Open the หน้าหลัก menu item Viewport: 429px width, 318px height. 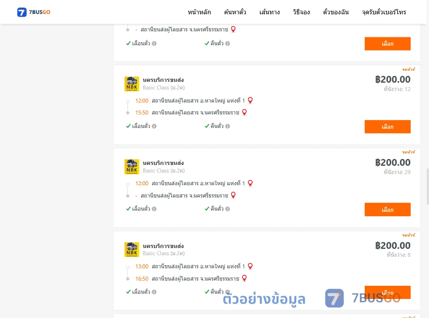click(x=199, y=12)
